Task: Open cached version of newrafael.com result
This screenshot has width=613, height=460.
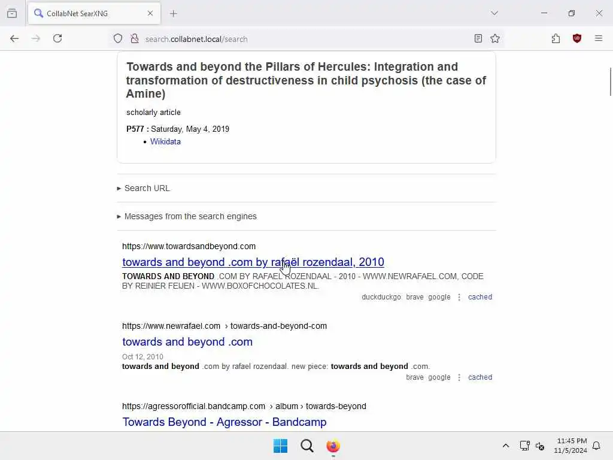Action: [x=480, y=377]
